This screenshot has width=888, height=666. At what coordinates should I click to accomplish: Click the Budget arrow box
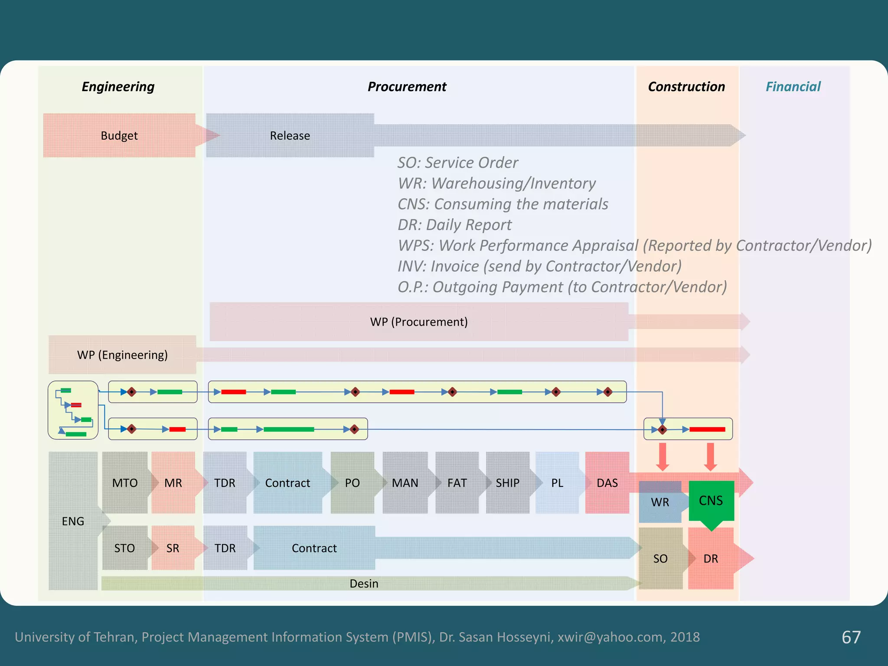(x=119, y=136)
